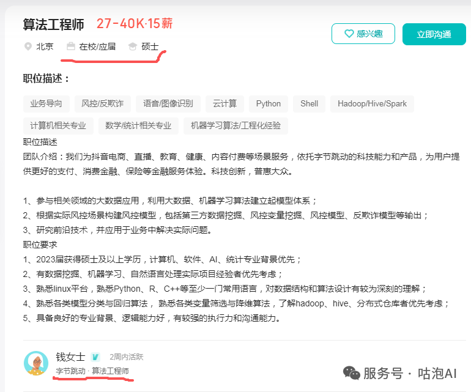471x392 pixels.
Task: Click the 职位要求 section label
Action: click(x=40, y=245)
